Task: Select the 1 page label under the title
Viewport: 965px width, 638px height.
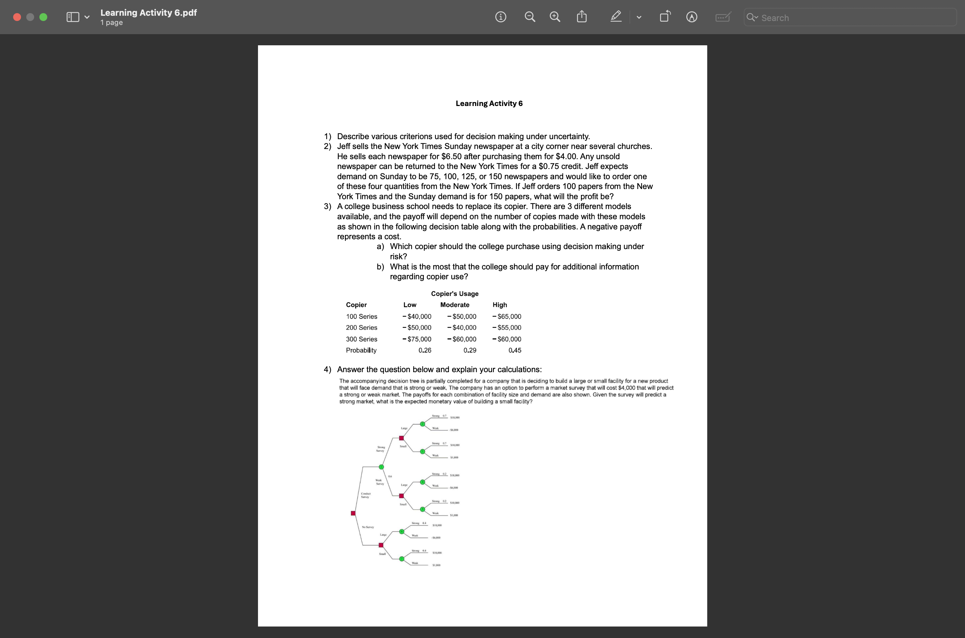Action: (112, 23)
